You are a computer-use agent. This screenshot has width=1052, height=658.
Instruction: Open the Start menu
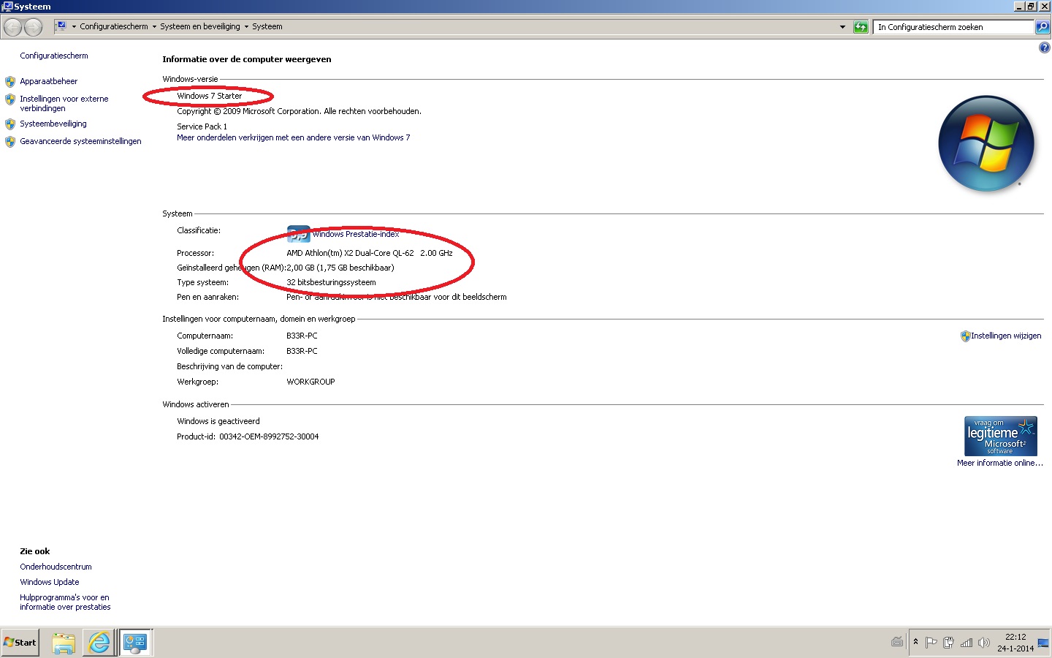[20, 643]
